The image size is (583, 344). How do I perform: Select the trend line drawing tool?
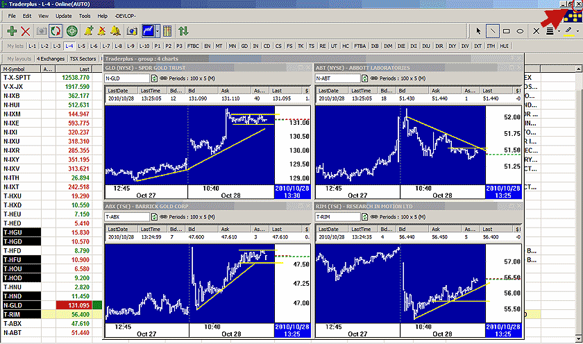(x=492, y=31)
